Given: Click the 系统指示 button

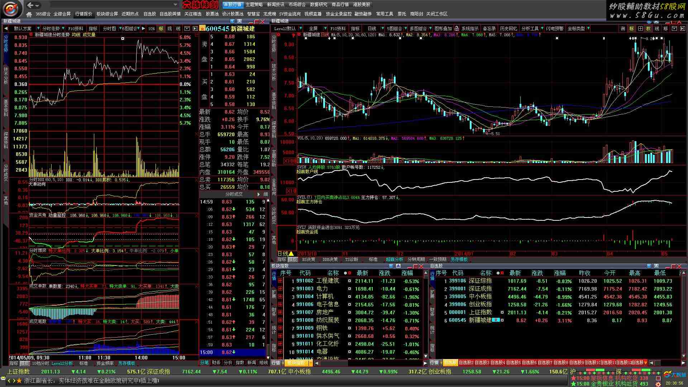Looking at the screenshot, I should tap(470, 29).
